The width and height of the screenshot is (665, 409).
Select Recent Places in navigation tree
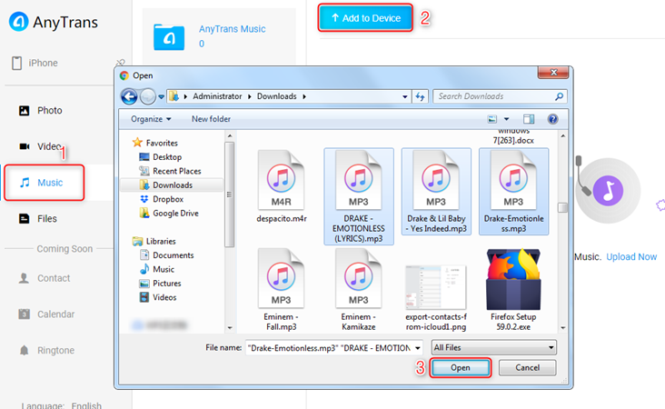170,171
